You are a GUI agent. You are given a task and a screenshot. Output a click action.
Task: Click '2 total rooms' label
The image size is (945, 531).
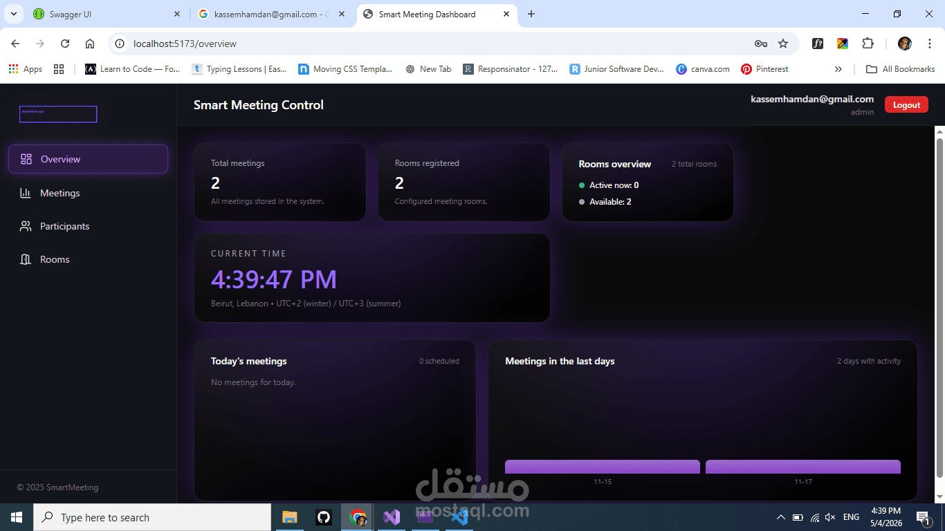coord(695,164)
